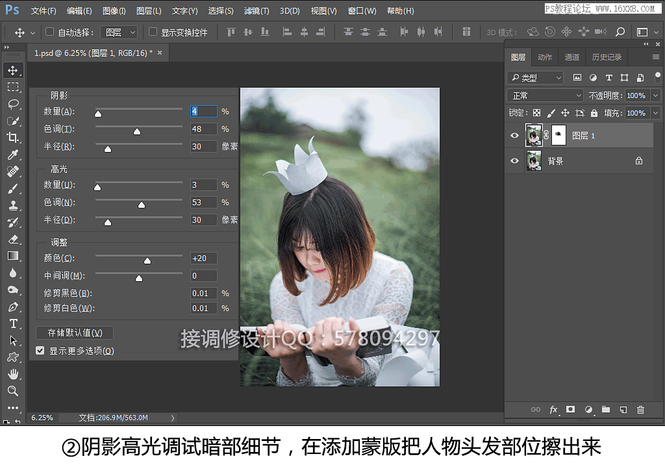Open Layers panel options menu

pos(656,57)
